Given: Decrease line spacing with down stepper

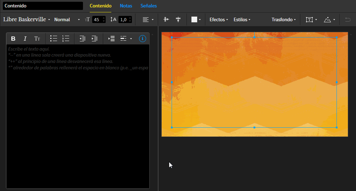Looking at the screenshot, I should point(130,21).
